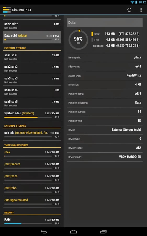Select the sdc emulated storage entry
Viewport: 147px width, 236px height.
point(32,135)
